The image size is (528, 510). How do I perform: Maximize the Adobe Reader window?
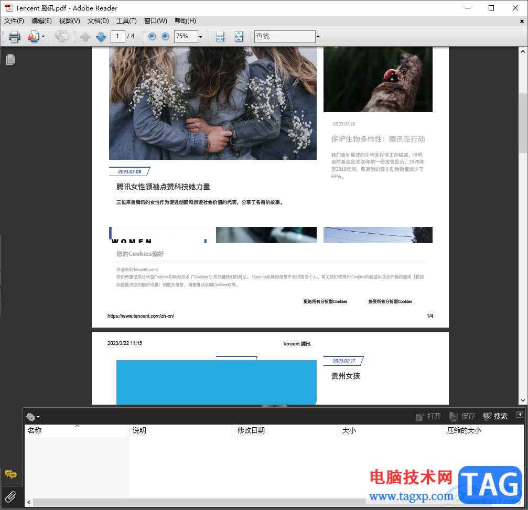[x=491, y=8]
